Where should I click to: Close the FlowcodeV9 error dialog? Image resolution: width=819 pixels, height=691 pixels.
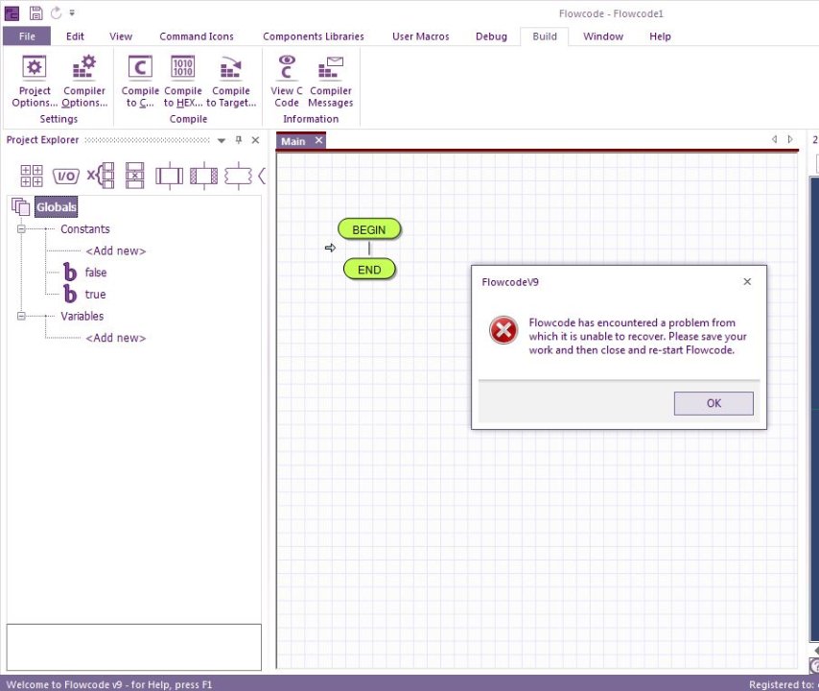pos(747,282)
